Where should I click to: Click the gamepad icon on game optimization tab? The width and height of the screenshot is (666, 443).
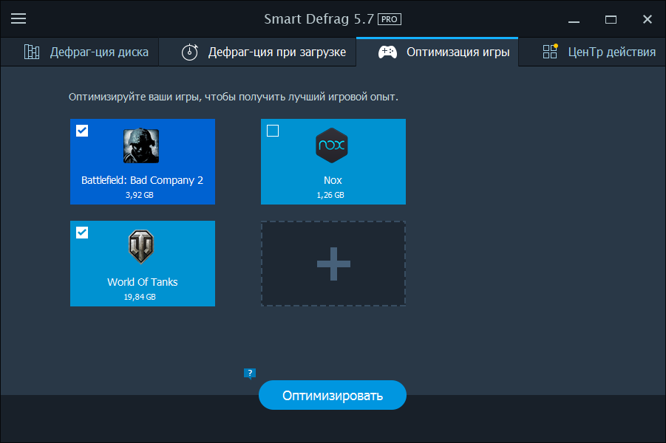click(387, 52)
